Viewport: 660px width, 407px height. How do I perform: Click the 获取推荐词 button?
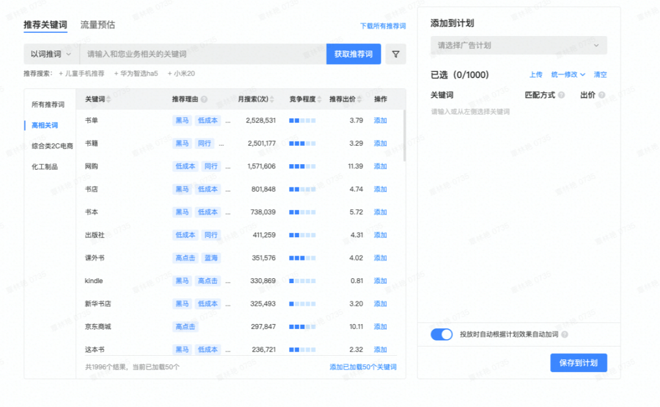point(353,54)
